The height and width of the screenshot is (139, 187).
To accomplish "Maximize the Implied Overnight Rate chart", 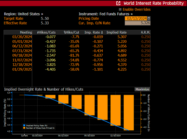I will coord(142,89).
